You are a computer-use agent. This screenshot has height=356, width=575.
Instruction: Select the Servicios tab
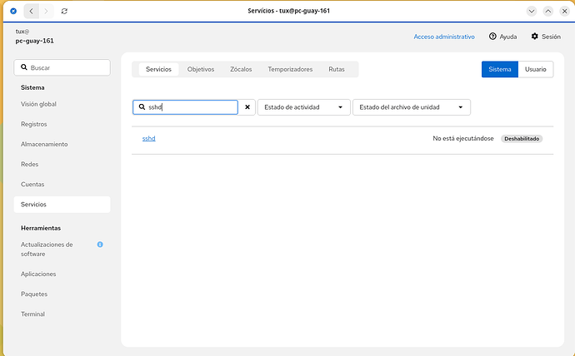point(158,69)
